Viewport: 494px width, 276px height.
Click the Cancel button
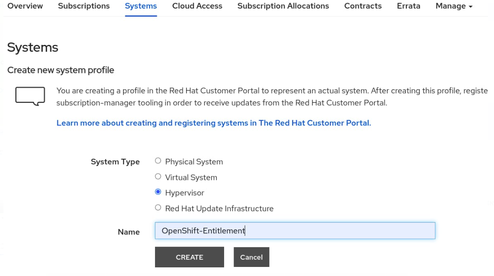pos(251,257)
